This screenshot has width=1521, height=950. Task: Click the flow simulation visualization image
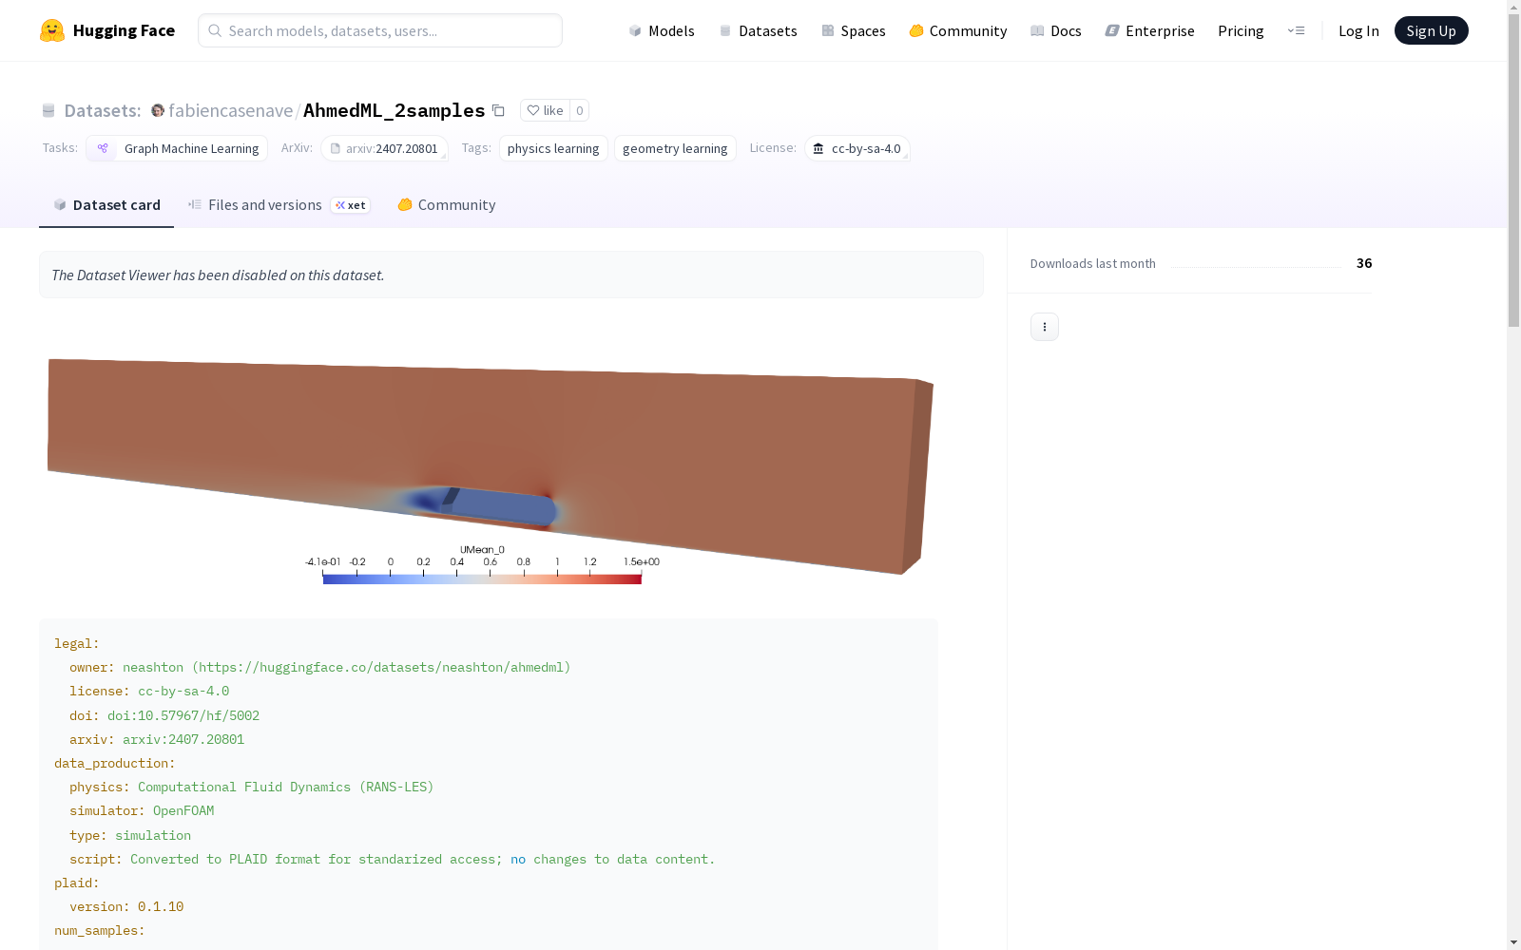click(x=489, y=464)
